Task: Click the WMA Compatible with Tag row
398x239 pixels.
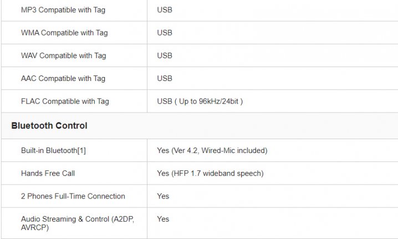Action: [200, 33]
